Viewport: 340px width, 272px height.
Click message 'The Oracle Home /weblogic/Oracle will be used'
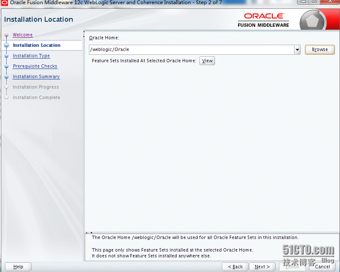click(x=195, y=237)
